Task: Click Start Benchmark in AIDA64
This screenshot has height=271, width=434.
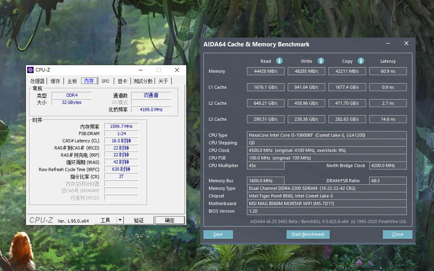Action: click(x=308, y=234)
